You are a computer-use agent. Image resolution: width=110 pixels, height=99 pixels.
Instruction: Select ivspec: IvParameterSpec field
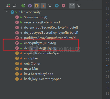42,53
